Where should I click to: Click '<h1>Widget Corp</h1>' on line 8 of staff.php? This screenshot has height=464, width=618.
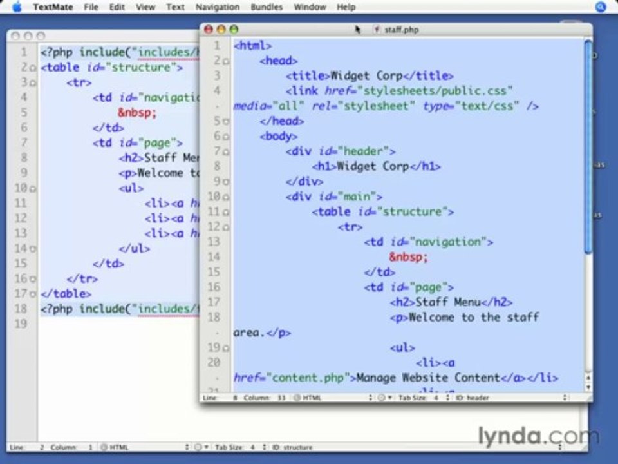376,166
